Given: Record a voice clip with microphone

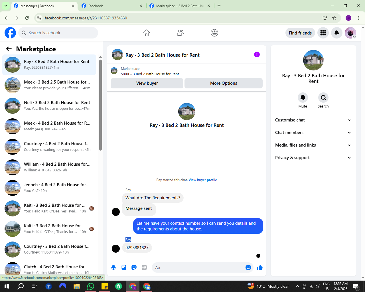Looking at the screenshot, I should coord(113,267).
